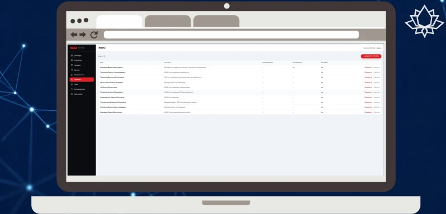Click the red add trainer button

(371, 56)
